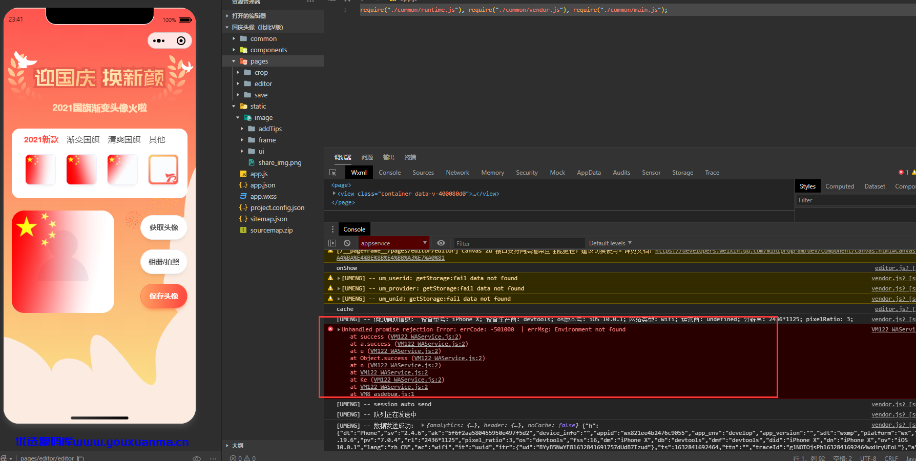
Task: Select the 渐变国旗 category tab
Action: pyautogui.click(x=83, y=139)
